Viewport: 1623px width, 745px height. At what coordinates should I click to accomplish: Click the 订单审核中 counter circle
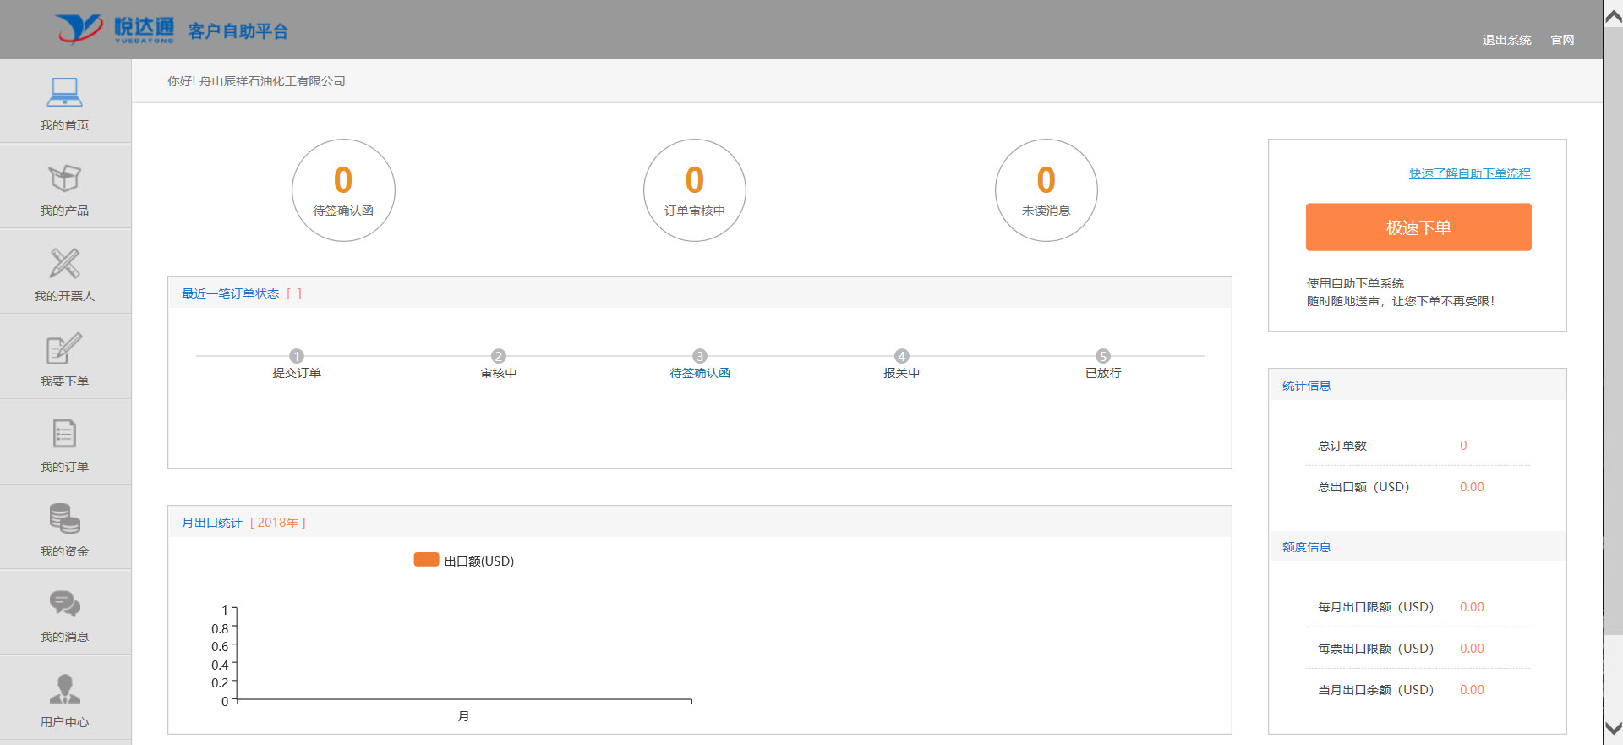[x=695, y=190]
